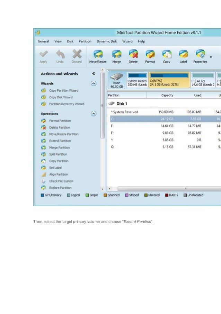The height and width of the screenshot is (314, 221).
Task: Launch Copy Disk Wizard
Action: tap(61, 97)
